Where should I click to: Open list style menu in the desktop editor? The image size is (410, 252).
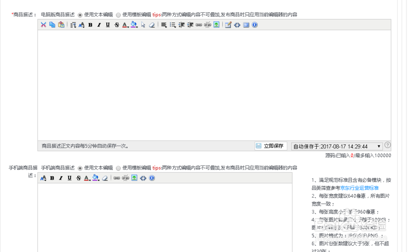point(173,25)
